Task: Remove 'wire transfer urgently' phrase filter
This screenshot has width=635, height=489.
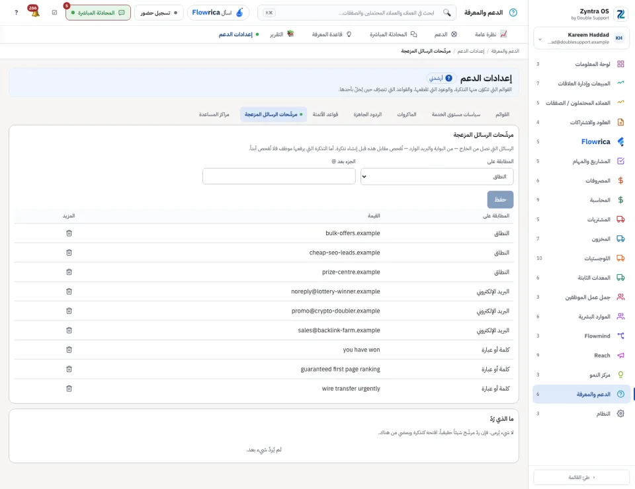Action: pyautogui.click(x=69, y=389)
